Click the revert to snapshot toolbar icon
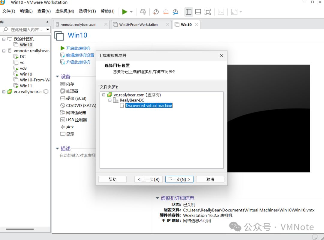This screenshot has width=324, height=240. click(166, 12)
